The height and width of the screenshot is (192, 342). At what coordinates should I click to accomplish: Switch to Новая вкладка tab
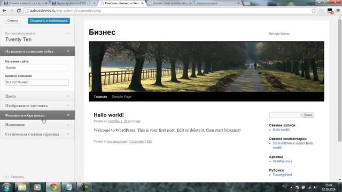217,3
